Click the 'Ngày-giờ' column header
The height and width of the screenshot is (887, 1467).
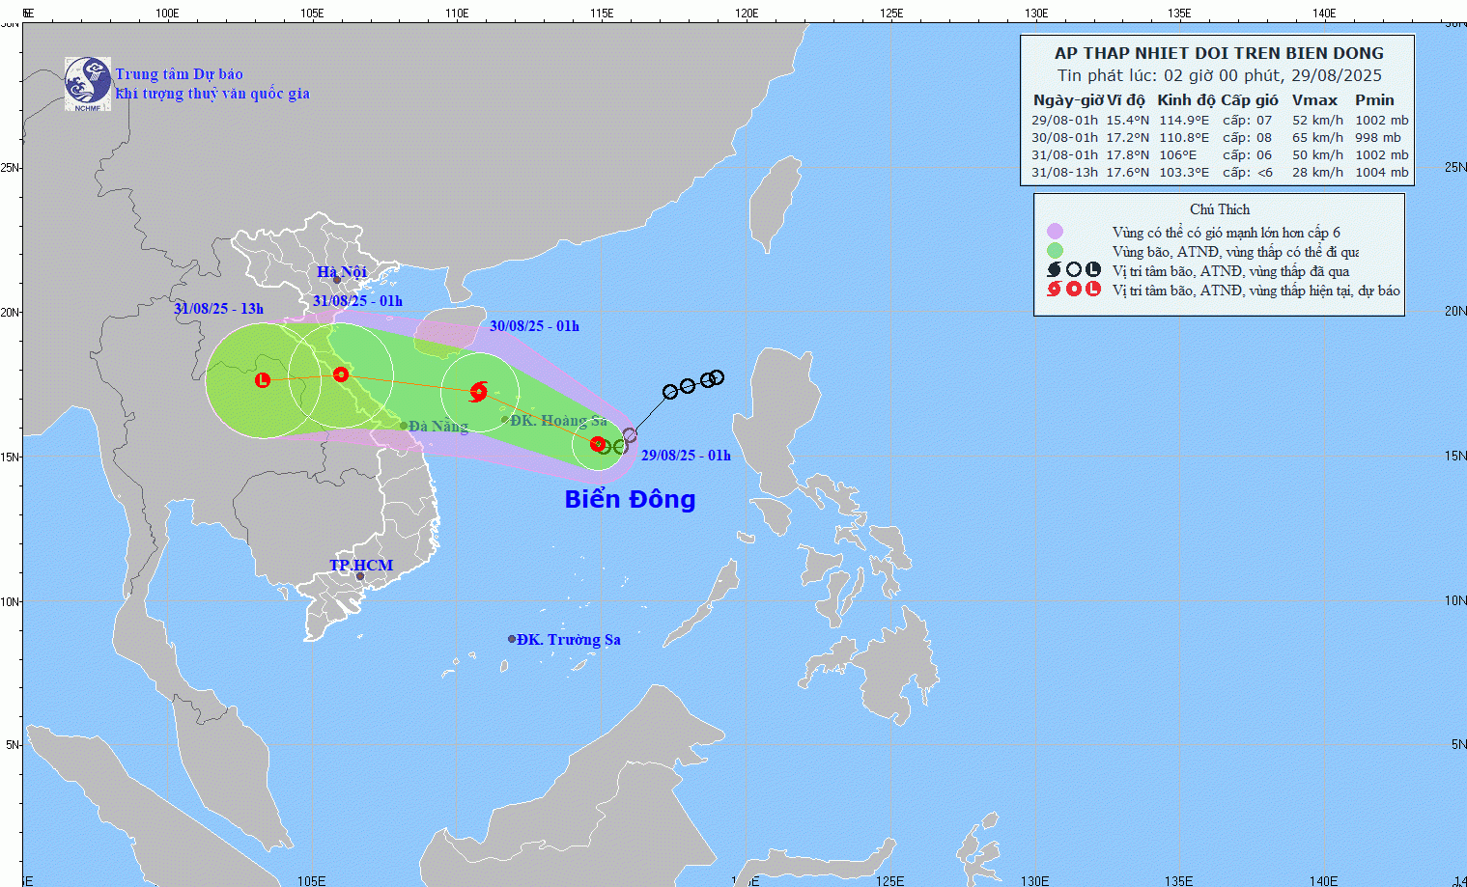tap(1068, 100)
